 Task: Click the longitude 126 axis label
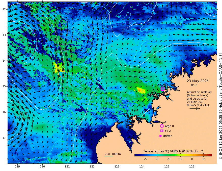192,167
